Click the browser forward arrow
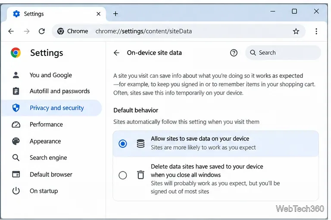Screen dimensions: 331x220 tap(27, 31)
